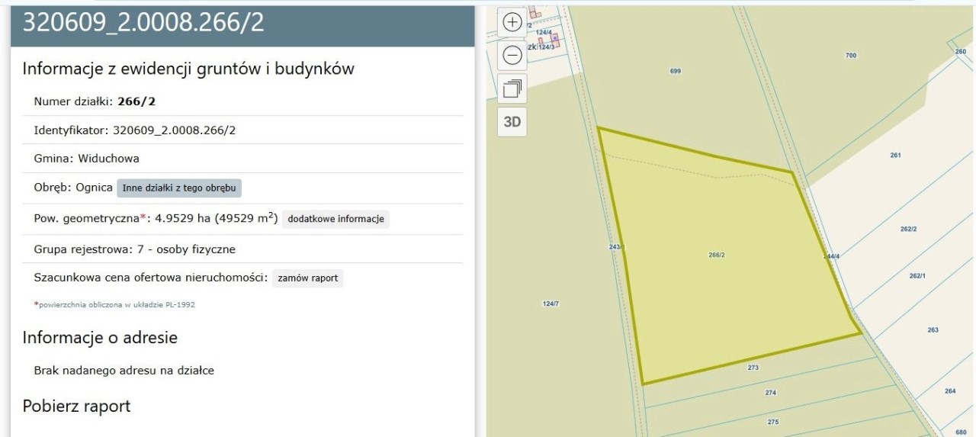Select parcel 273 below highlighted plot
976x437 pixels.
pyautogui.click(x=753, y=368)
